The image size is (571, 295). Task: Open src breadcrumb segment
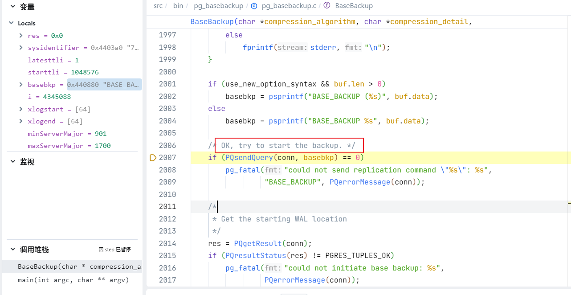click(158, 6)
